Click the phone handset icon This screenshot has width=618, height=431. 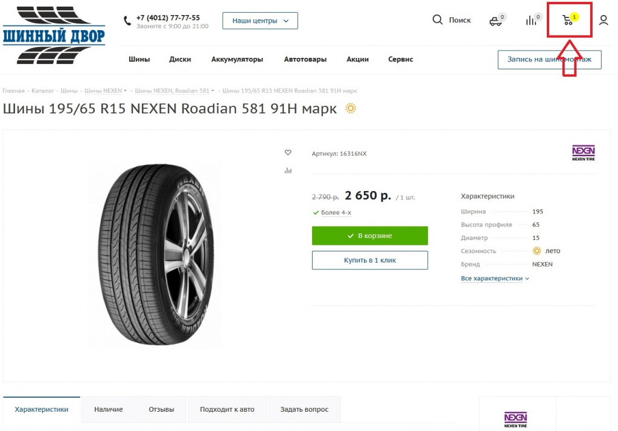(127, 21)
